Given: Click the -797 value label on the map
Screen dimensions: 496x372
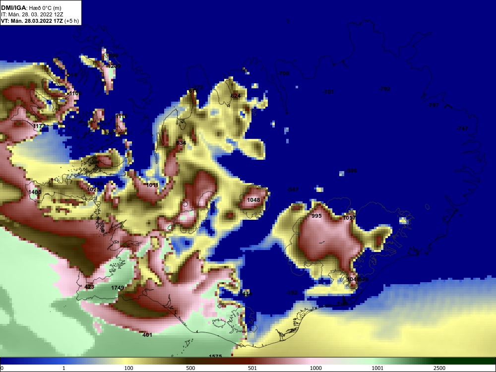Looking at the screenshot, I should [433, 105].
